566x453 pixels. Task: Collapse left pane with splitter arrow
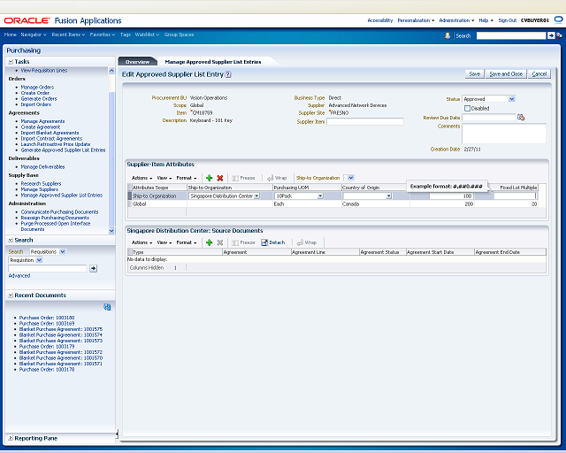[117, 434]
